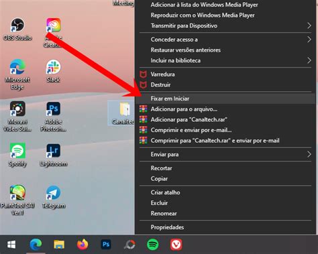
Task: Select Transmitir para Dispositivo
Action: click(225, 25)
